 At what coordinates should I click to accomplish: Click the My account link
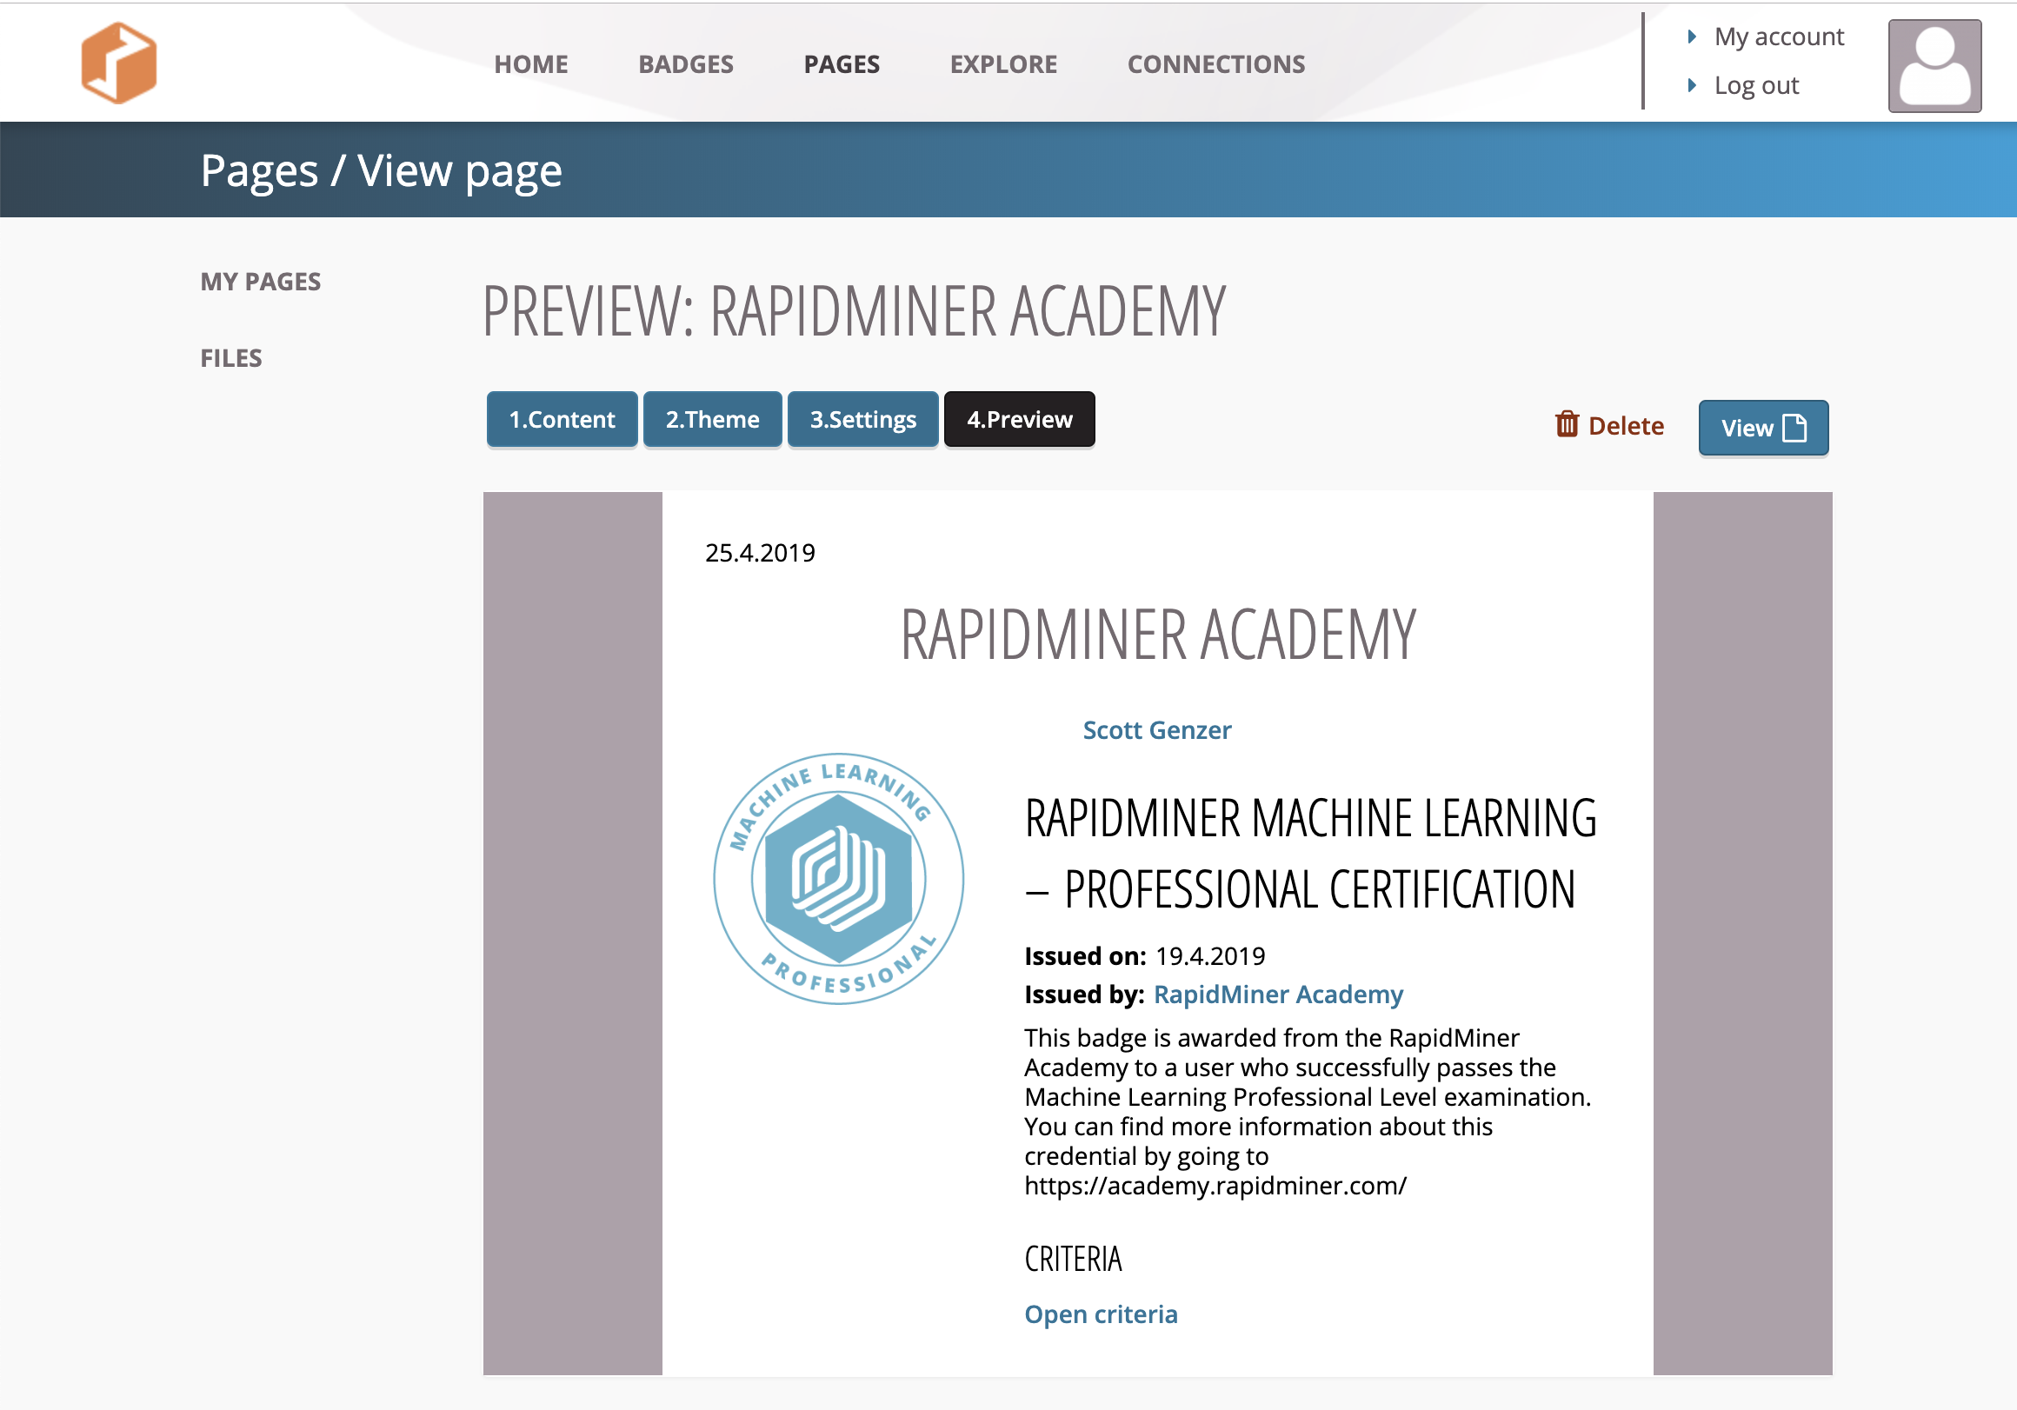coord(1779,36)
